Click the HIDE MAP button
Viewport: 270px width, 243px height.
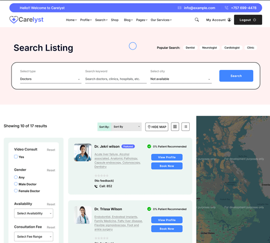pos(157,127)
